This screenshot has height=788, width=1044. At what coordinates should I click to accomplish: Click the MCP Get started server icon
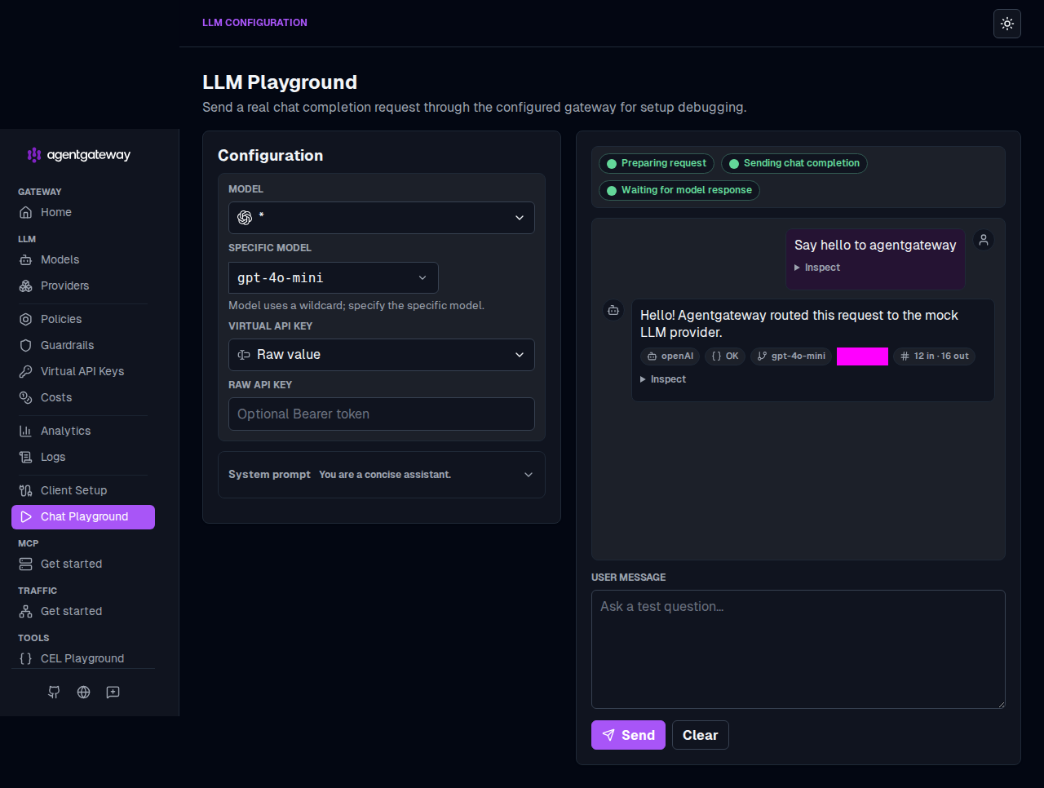(x=25, y=564)
